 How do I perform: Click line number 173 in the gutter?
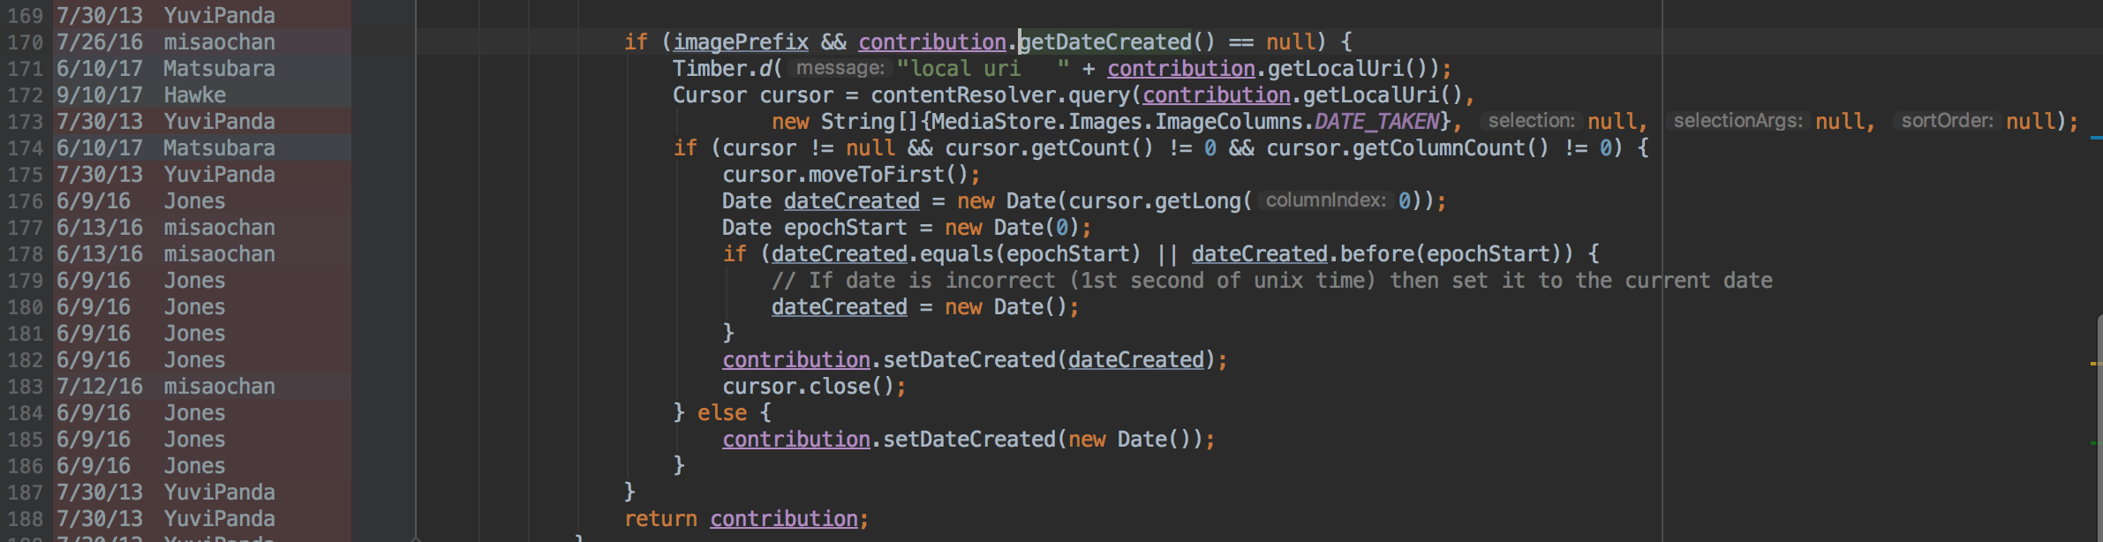point(26,121)
